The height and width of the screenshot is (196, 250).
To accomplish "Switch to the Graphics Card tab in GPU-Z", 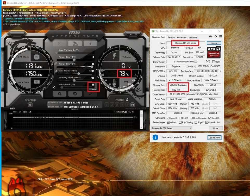I will click(159, 37).
